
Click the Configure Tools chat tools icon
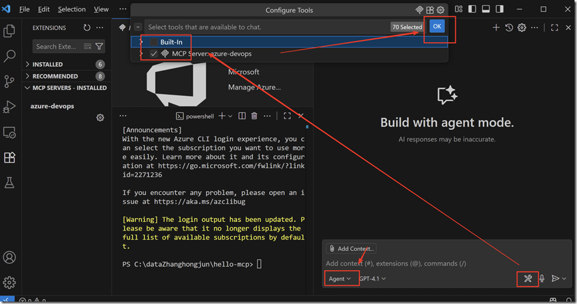pyautogui.click(x=527, y=279)
